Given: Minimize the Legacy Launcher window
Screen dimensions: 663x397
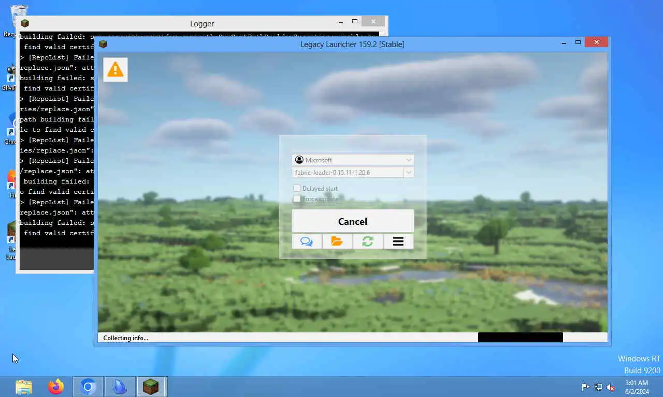Looking at the screenshot, I should pos(564,42).
